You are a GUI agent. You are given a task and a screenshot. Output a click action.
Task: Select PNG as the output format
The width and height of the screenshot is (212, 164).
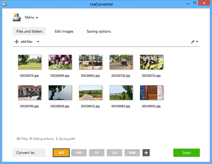[79, 153]
